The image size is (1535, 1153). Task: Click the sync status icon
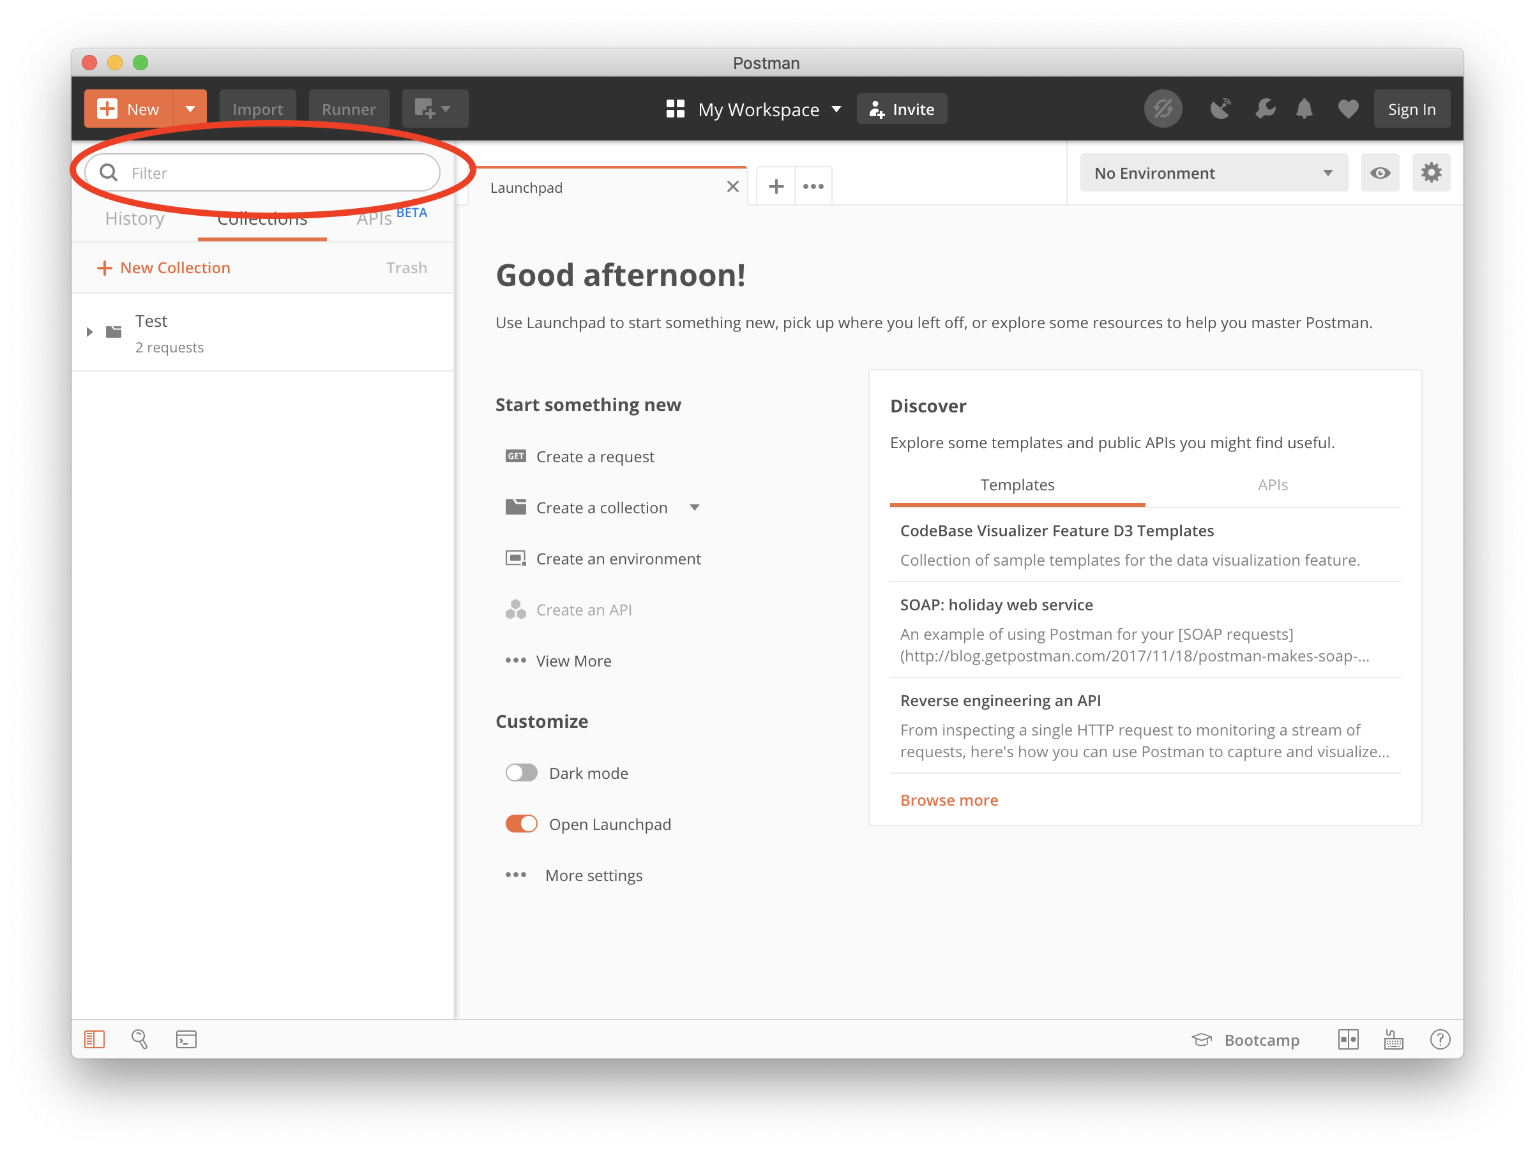[1162, 109]
